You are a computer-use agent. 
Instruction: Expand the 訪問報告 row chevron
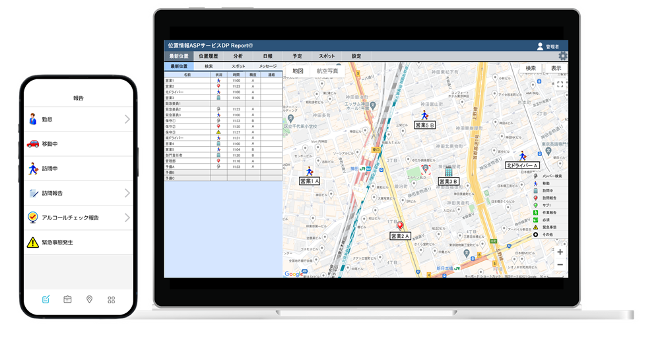(127, 193)
